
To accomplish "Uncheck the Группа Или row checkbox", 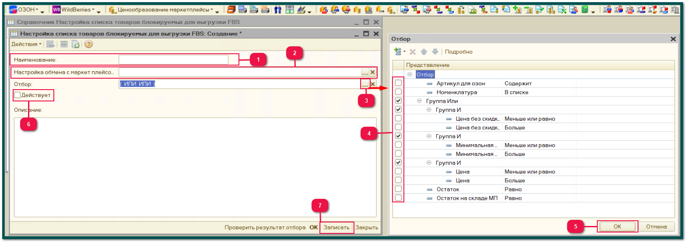I will point(398,101).
